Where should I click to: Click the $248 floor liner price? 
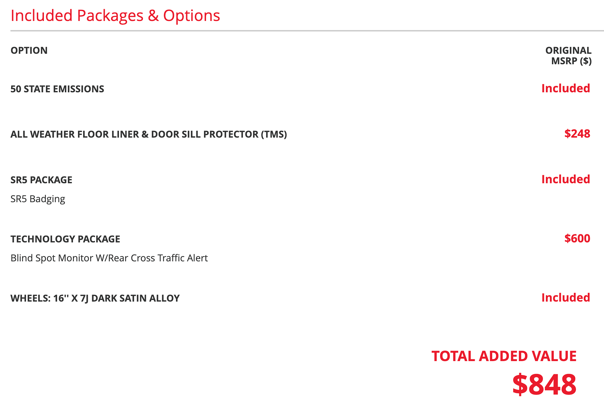[x=577, y=134]
